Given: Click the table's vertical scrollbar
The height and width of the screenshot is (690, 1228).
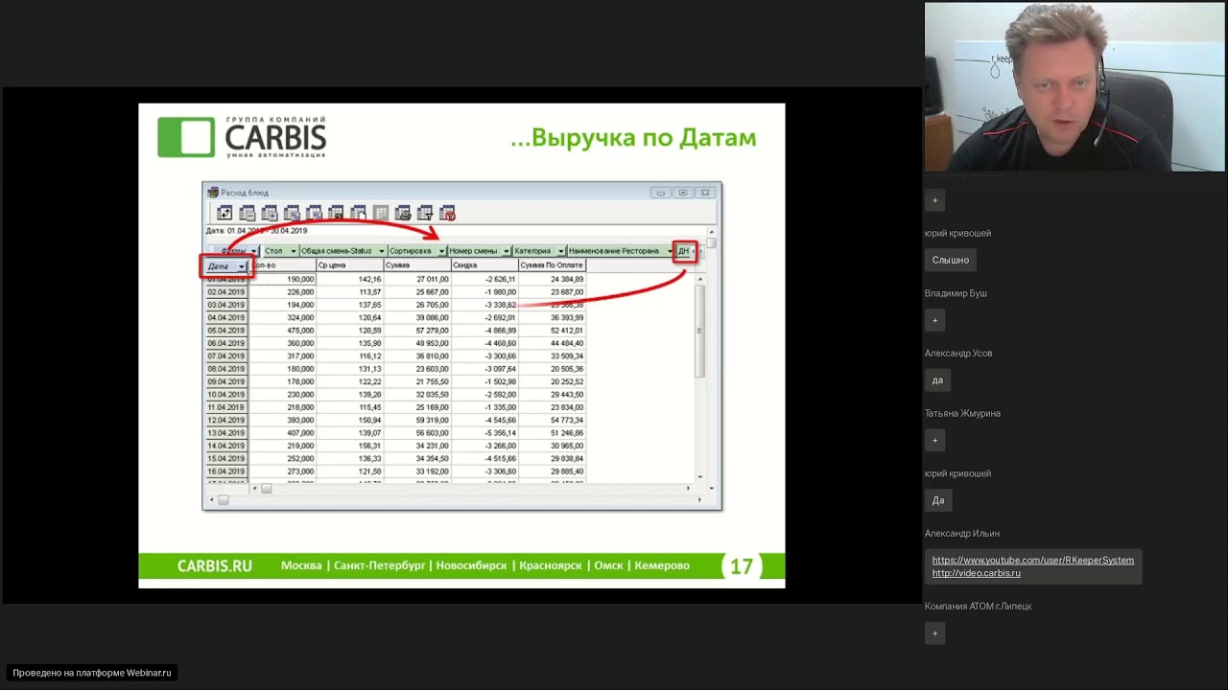Looking at the screenshot, I should coord(700,378).
